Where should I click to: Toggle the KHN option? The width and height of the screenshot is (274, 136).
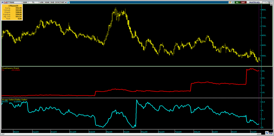click(47, 2)
